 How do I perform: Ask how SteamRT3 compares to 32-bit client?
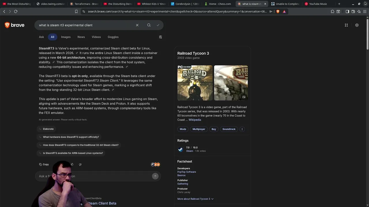pyautogui.click(x=78, y=145)
